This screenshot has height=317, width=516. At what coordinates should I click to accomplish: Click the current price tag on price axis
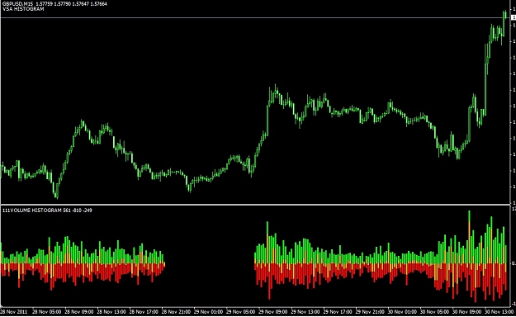pyautogui.click(x=513, y=17)
